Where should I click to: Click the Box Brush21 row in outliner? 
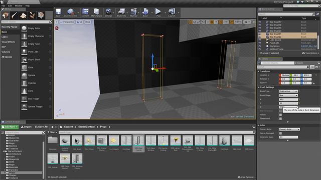click(x=287, y=34)
